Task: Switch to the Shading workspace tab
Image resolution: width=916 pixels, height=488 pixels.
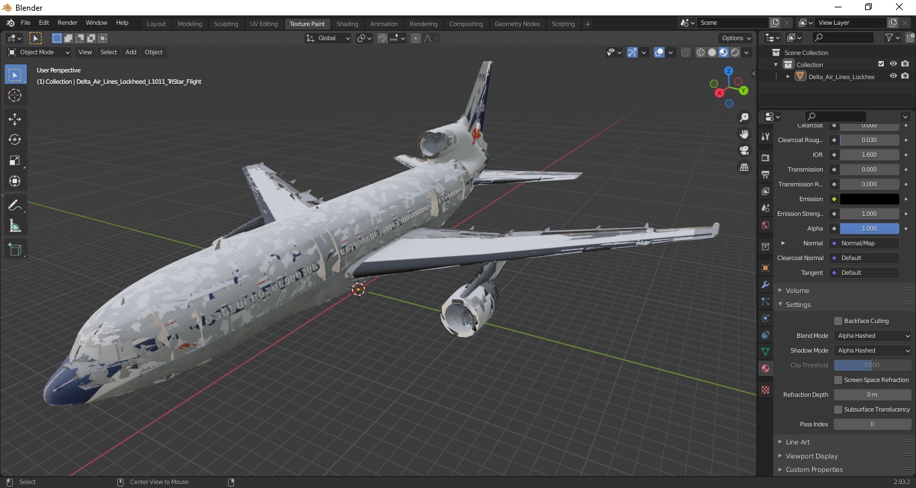Action: point(347,24)
